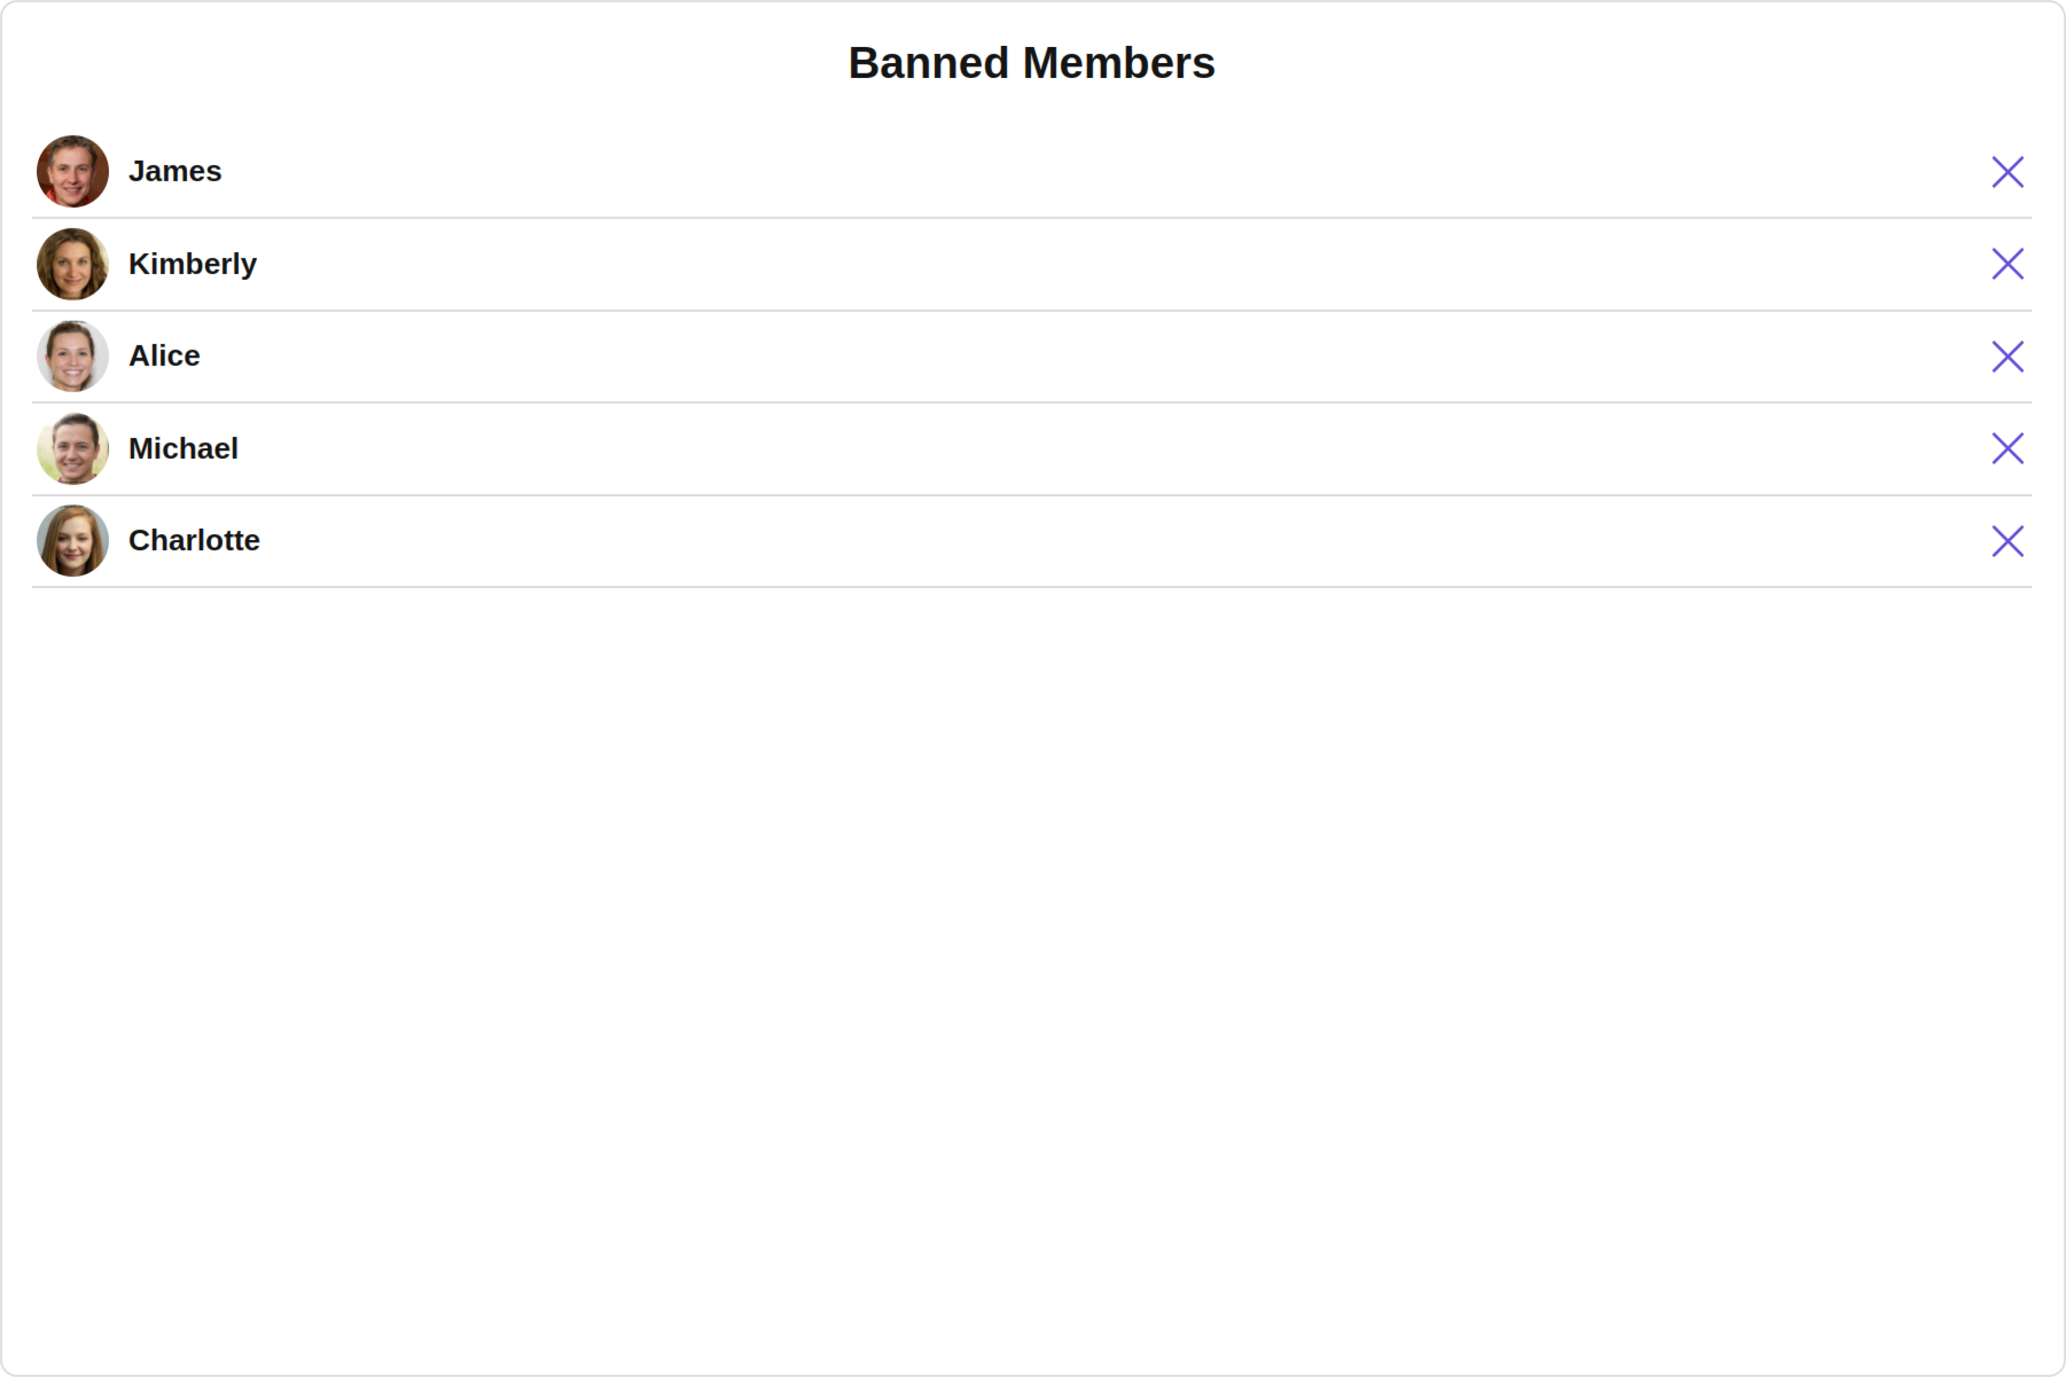Unban Kimberly using the X icon
This screenshot has height=1377, width=2066.
[x=2008, y=263]
